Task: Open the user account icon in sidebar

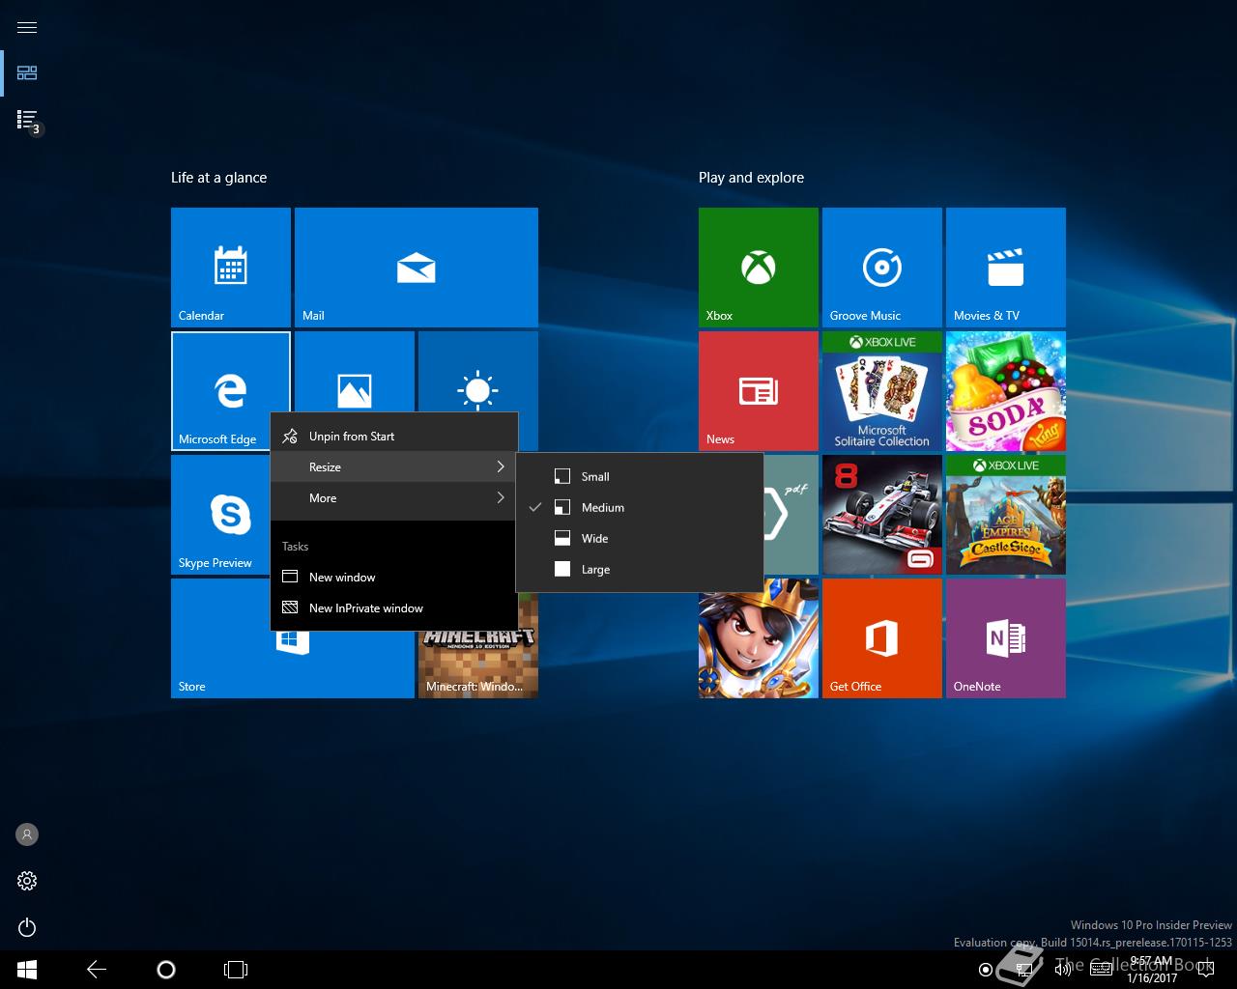Action: pos(27,834)
